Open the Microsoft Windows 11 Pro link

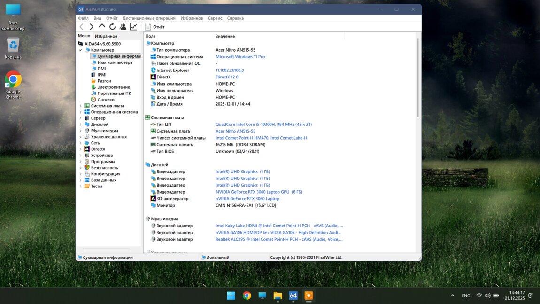click(x=240, y=57)
